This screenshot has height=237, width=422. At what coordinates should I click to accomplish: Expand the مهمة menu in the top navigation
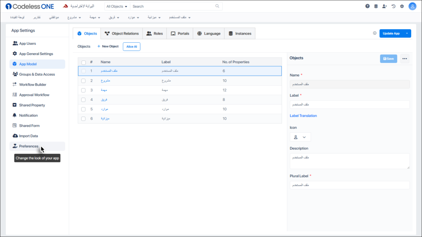click(95, 17)
